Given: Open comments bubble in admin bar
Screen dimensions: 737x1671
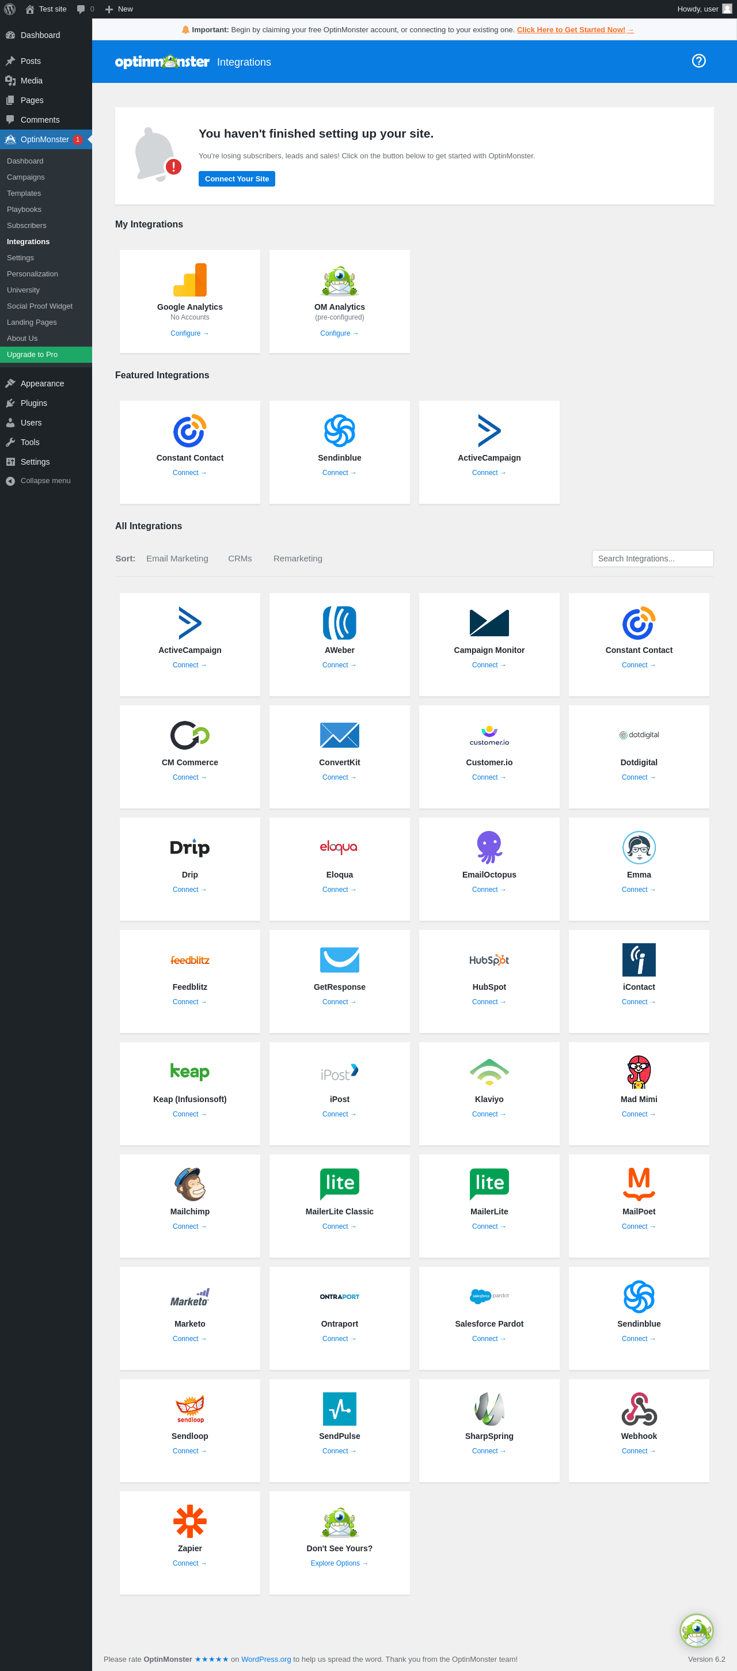Looking at the screenshot, I should coord(85,9).
